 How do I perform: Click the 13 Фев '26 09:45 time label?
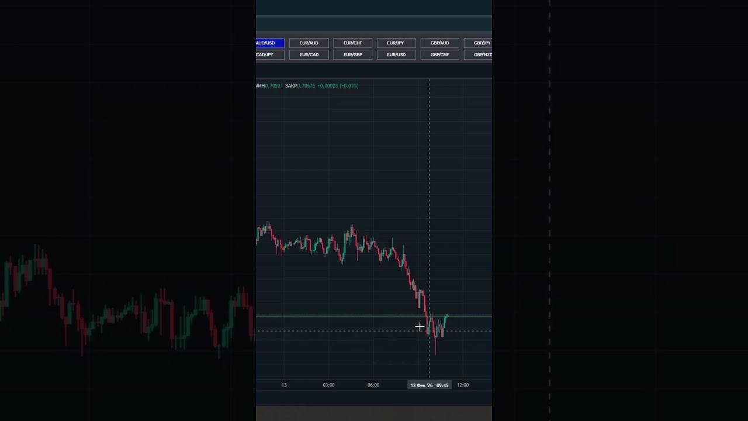click(x=430, y=385)
